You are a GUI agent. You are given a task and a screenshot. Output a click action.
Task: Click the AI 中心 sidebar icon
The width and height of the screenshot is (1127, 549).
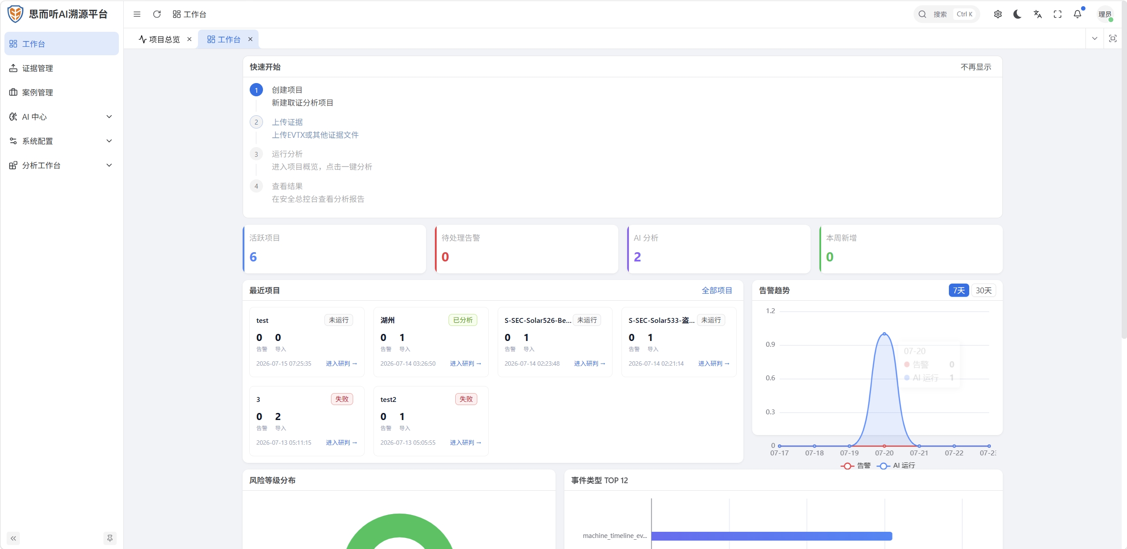coord(13,117)
